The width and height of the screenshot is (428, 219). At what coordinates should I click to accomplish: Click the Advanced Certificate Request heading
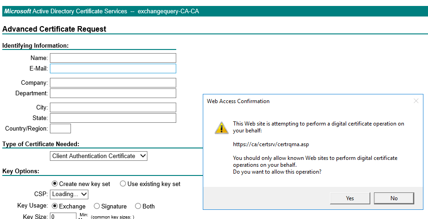pyautogui.click(x=54, y=29)
